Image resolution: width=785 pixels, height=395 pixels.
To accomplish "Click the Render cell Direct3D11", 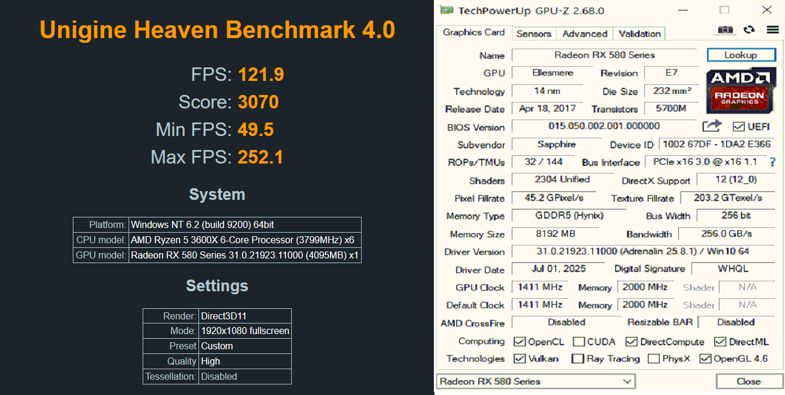I will click(x=245, y=316).
